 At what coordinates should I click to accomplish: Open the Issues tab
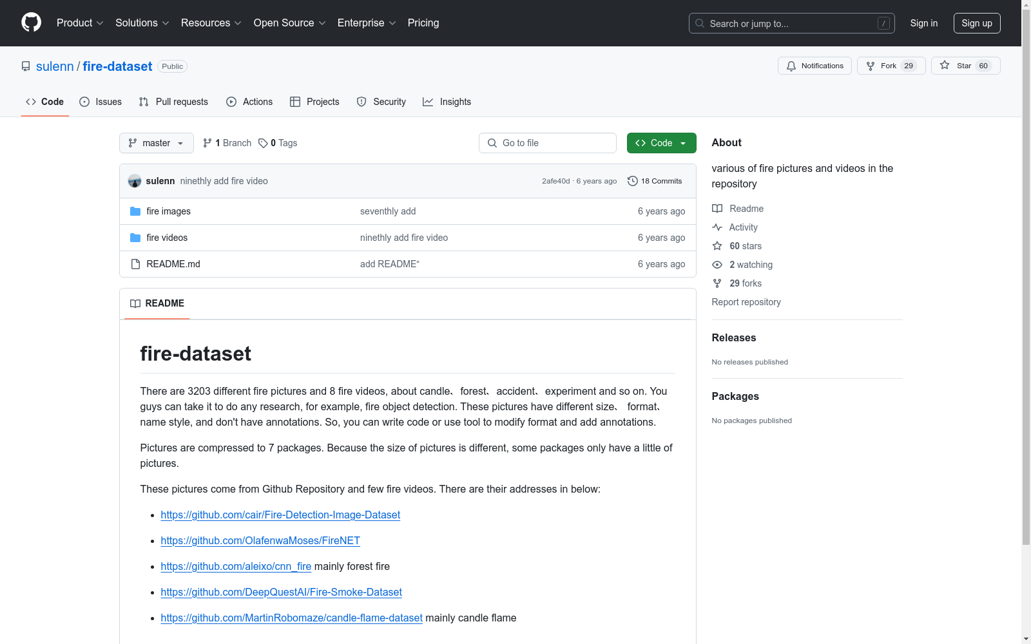(x=101, y=102)
